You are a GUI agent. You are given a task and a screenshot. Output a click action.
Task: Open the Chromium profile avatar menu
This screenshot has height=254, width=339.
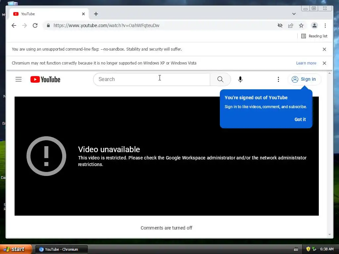click(x=315, y=25)
